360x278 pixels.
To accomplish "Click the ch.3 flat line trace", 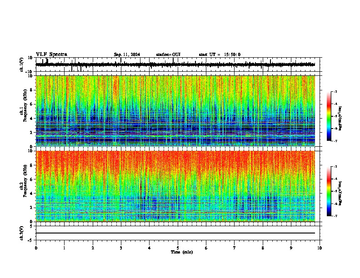I will [x=175, y=233].
